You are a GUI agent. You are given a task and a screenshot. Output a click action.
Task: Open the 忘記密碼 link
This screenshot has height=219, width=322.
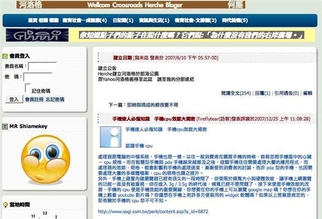click(55, 99)
